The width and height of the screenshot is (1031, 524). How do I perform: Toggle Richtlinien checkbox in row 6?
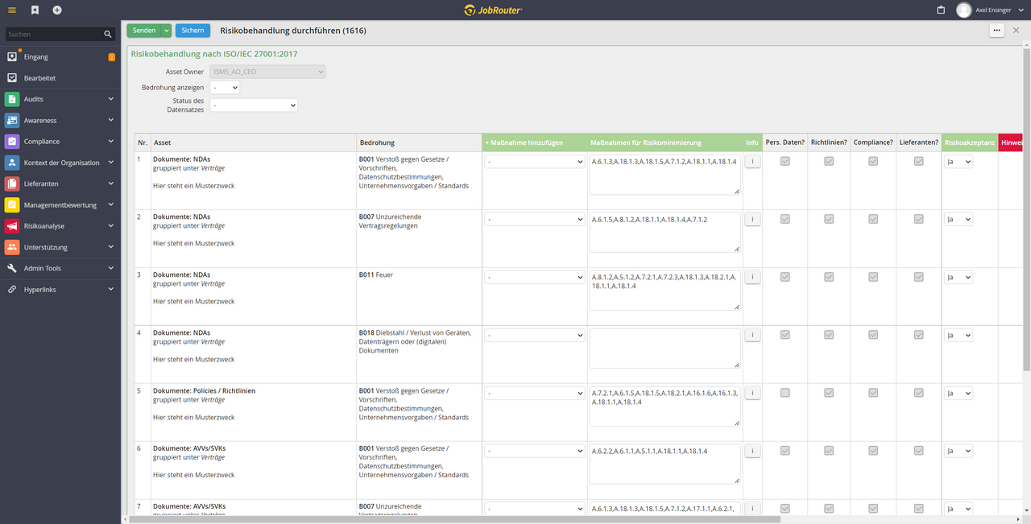tap(829, 451)
